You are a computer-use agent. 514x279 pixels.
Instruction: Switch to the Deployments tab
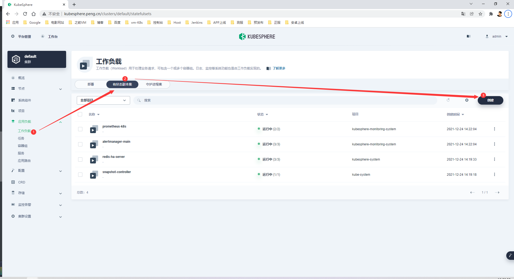pos(91,84)
